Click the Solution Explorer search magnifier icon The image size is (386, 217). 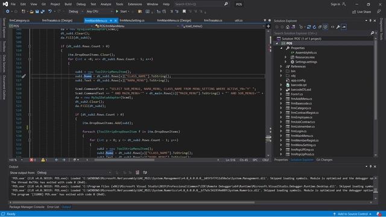click(372, 33)
